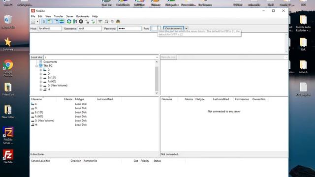Search remote files binoculars icon

point(118,22)
